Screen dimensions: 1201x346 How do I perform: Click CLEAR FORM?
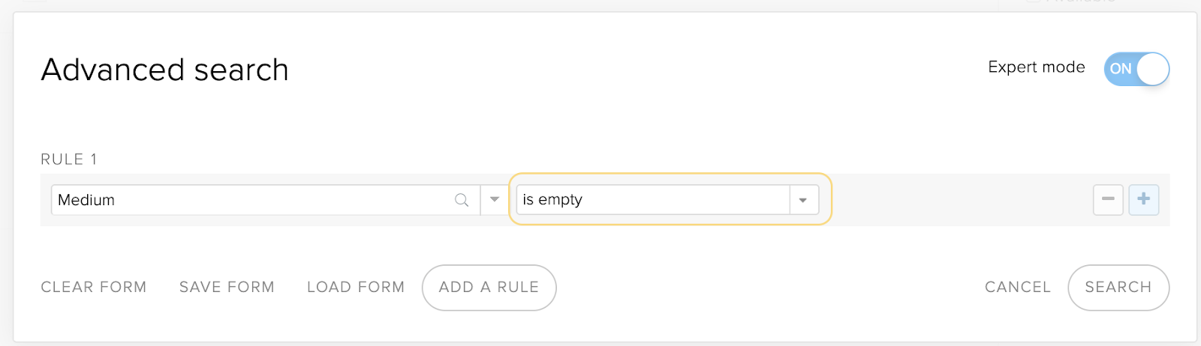(x=94, y=287)
